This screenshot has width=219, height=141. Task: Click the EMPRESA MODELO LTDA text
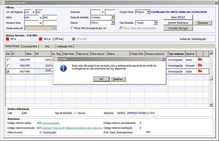point(141,113)
